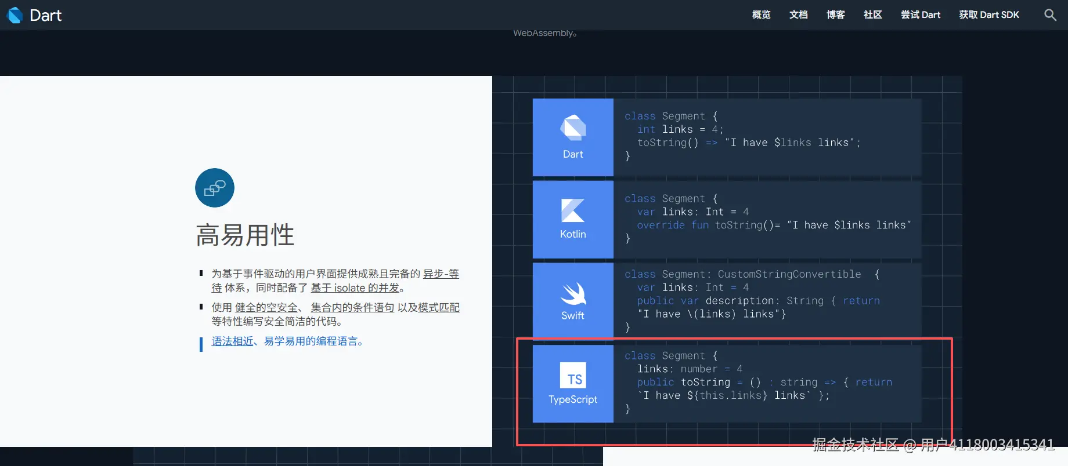
Task: Click the 'Dart' wordmark text in header
Action: 46,16
